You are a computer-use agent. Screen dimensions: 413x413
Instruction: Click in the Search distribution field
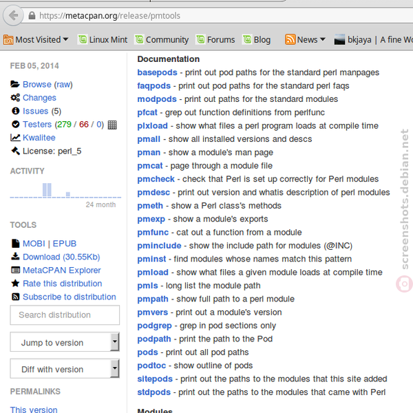(65, 315)
